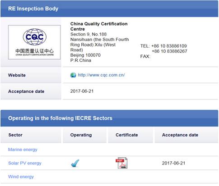Click the phone number +86 10 83886109

pyautogui.click(x=169, y=46)
